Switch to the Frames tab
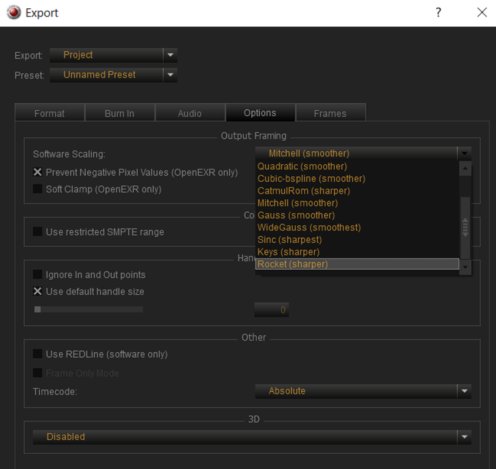The height and width of the screenshot is (469, 496). click(330, 113)
